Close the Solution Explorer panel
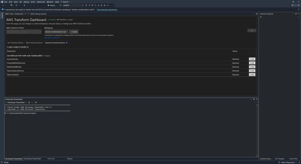This screenshot has width=301, height=164. 299,14
